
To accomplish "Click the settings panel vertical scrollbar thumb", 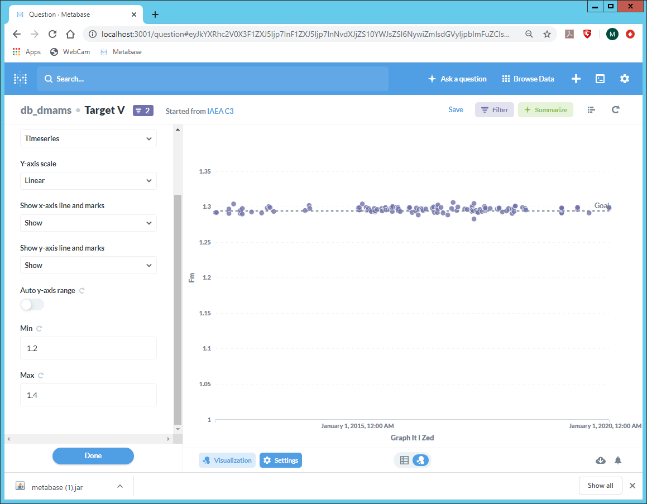I will click(178, 309).
